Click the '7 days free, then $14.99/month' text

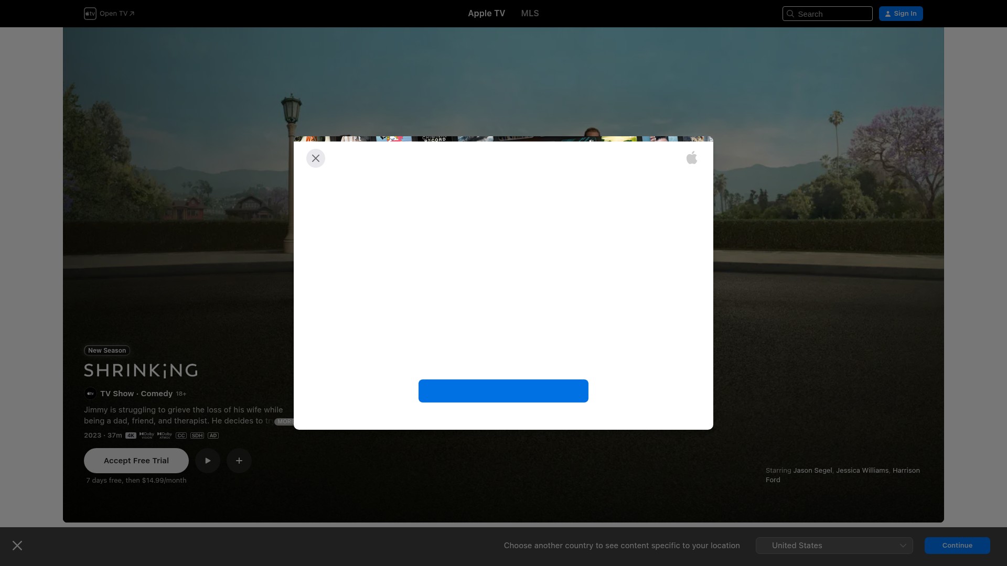(136, 481)
